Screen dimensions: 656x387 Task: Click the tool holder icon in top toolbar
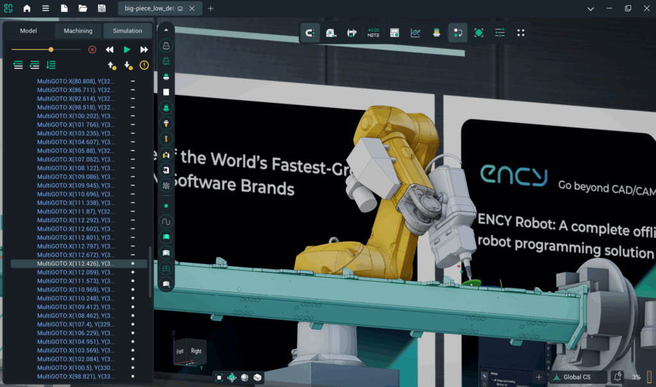click(x=436, y=33)
